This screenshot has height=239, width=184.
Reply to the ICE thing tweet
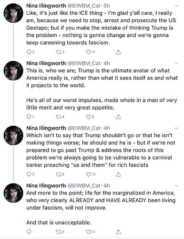tap(29, 52)
